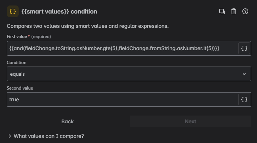Click the (required) hint text

pyautogui.click(x=41, y=37)
